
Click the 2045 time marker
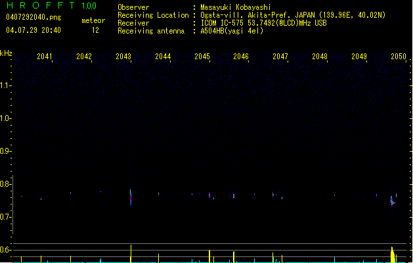[202, 57]
